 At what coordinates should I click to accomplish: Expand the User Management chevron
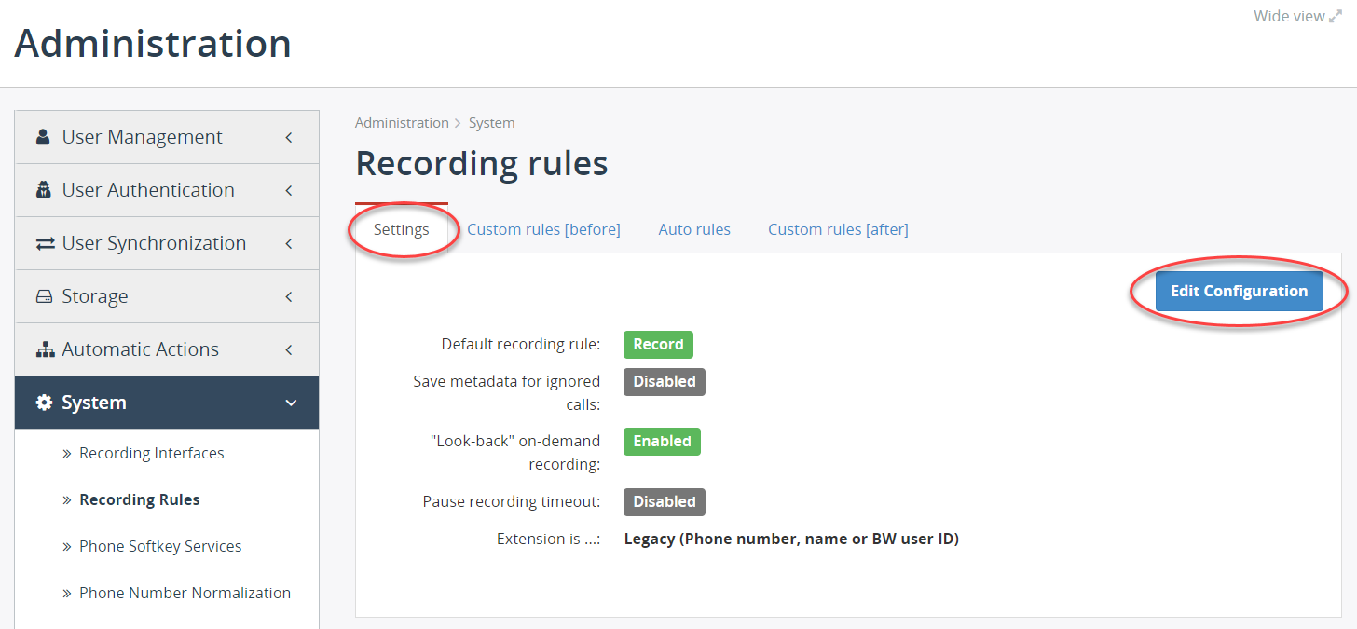(x=289, y=137)
